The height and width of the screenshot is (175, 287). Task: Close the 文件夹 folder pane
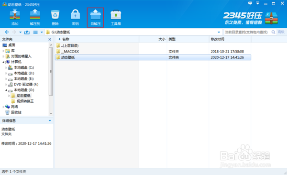click(50, 39)
